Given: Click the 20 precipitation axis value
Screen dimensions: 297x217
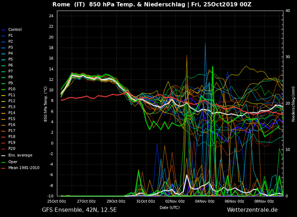Looking at the screenshot, I should tap(288, 103).
